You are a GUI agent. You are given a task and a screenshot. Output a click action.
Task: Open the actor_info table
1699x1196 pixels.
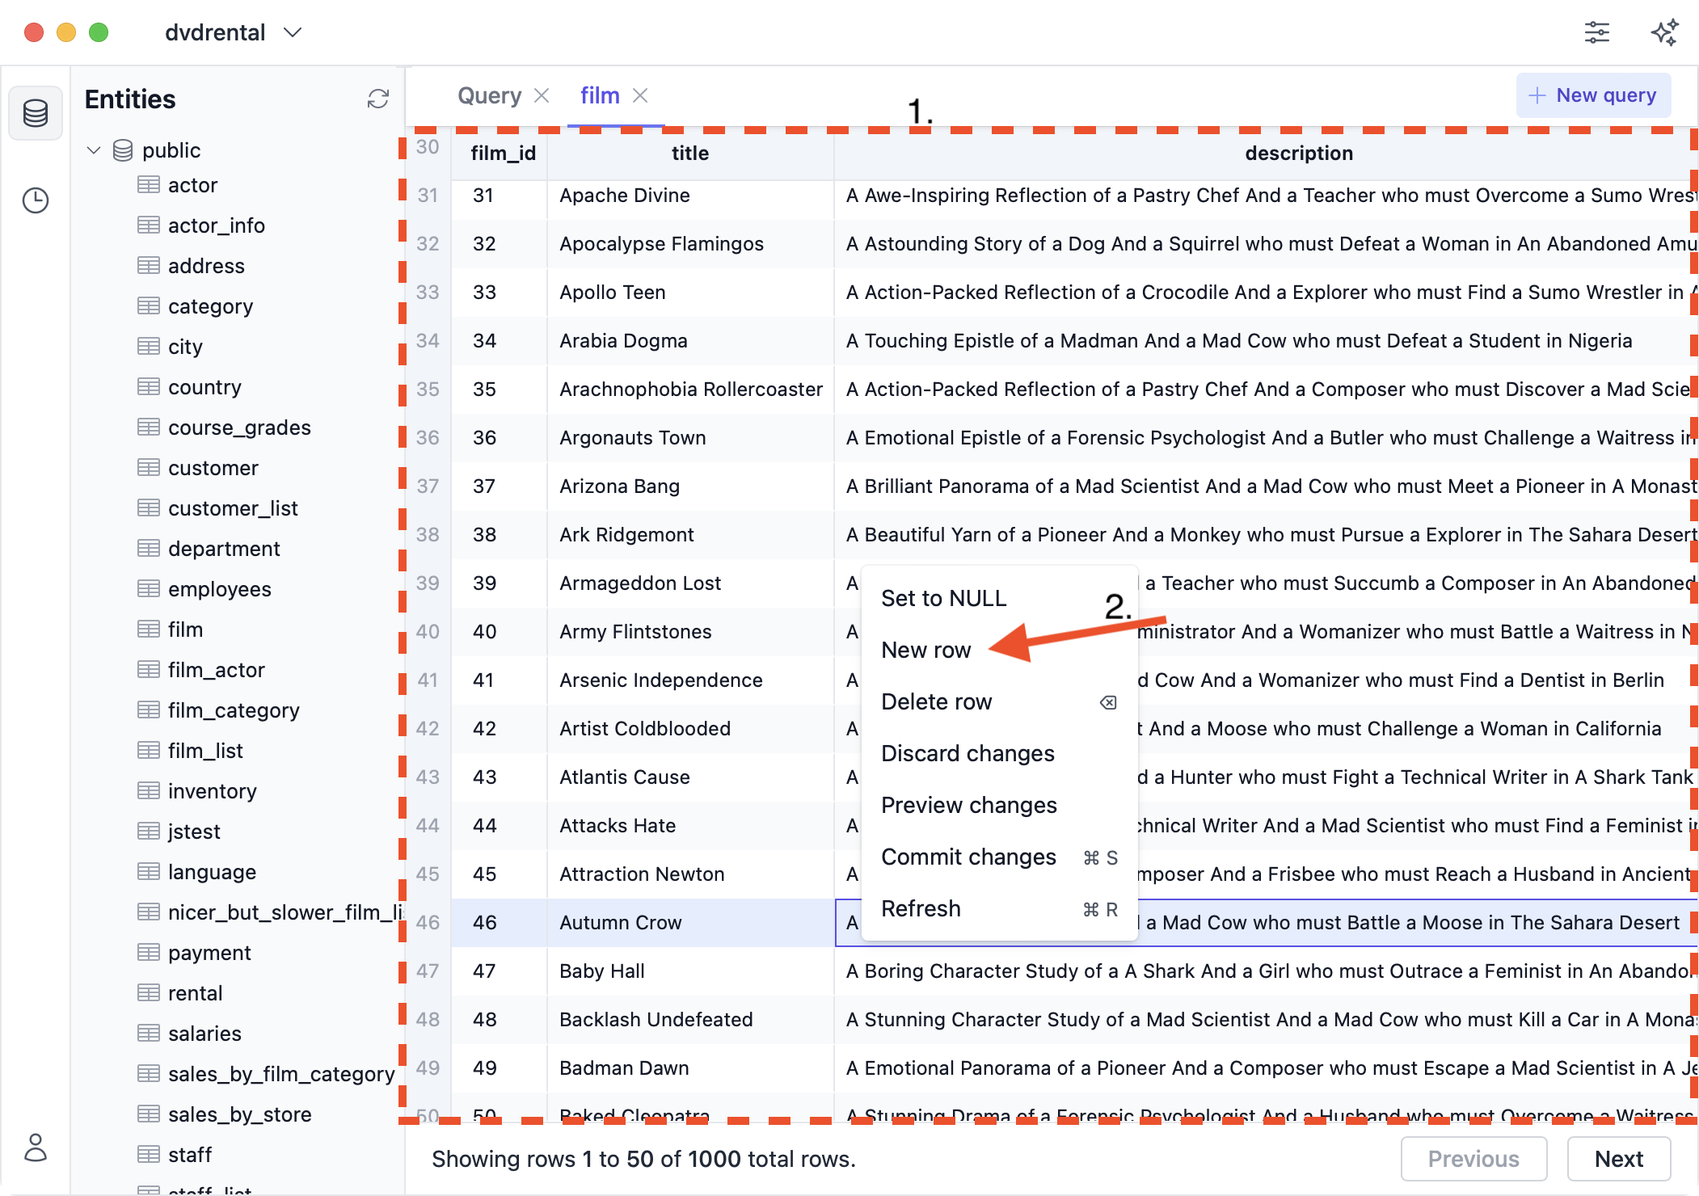[216, 225]
